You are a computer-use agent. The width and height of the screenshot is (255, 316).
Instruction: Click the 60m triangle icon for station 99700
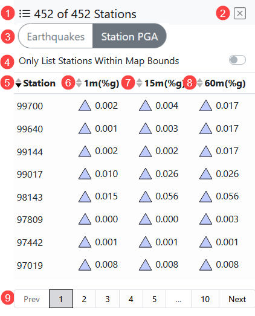tap(205, 106)
